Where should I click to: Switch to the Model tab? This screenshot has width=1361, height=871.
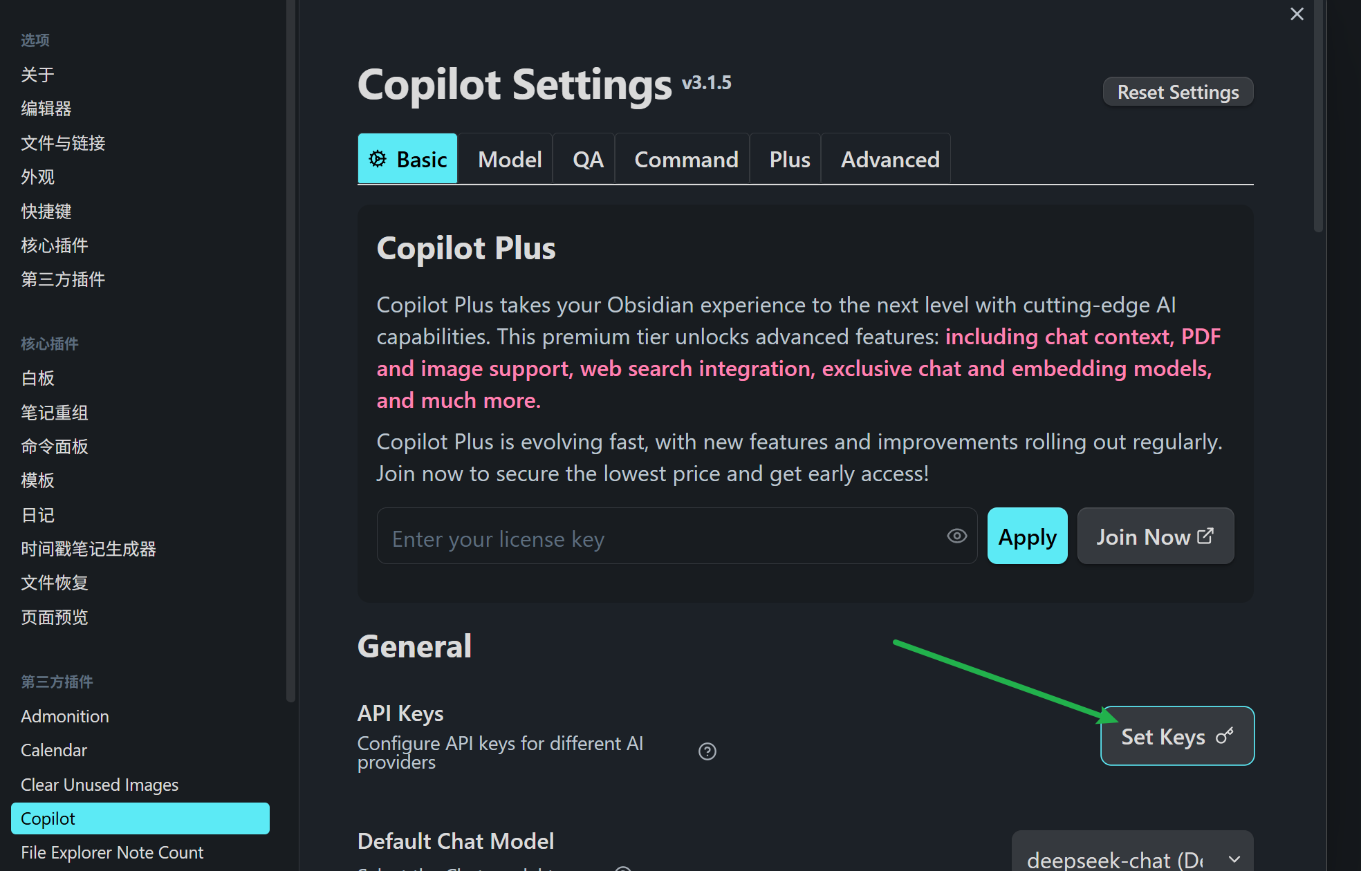[510, 160]
